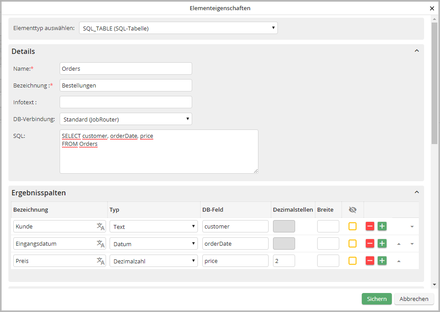The image size is (440, 312).
Task: Move the Kunde row down
Action: pos(412,227)
